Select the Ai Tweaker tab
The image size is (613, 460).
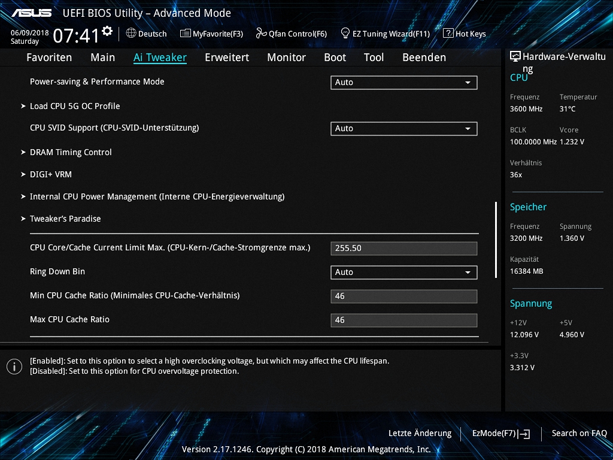(160, 57)
